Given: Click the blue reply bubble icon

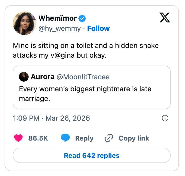Looking at the screenshot, I should (x=65, y=138).
